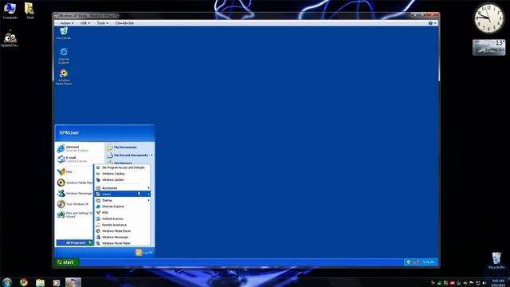Viewport: 510px width, 287px height.
Task: Open UpdateChecker icon on Windows 7 desktop
Action: (x=10, y=39)
